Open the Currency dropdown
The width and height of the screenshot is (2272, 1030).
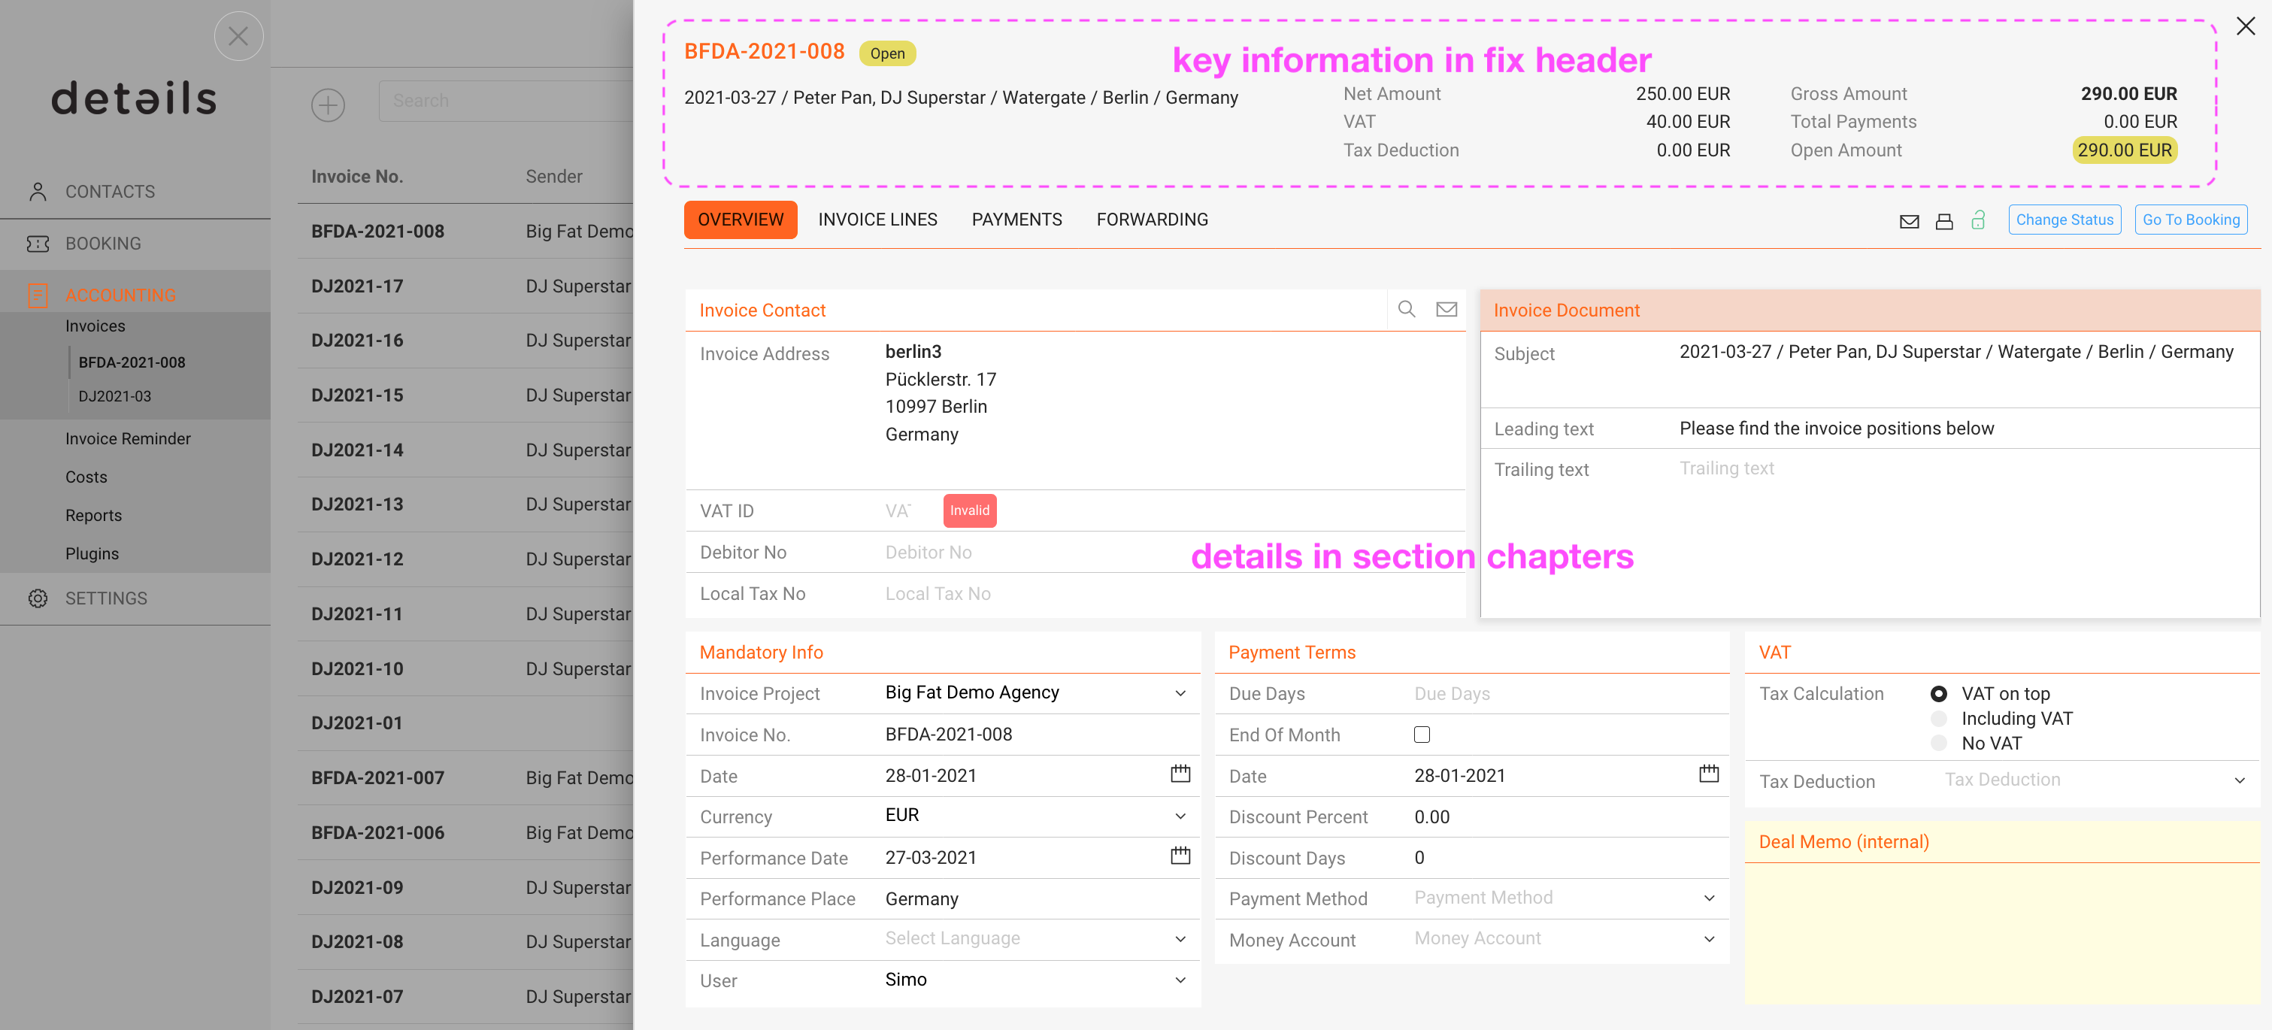pyautogui.click(x=1180, y=816)
